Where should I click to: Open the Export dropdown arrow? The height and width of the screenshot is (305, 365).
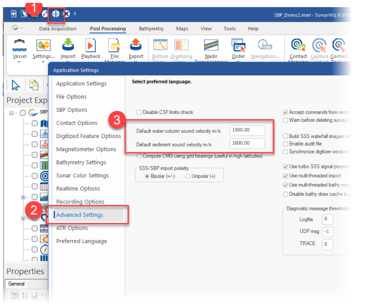(136, 62)
